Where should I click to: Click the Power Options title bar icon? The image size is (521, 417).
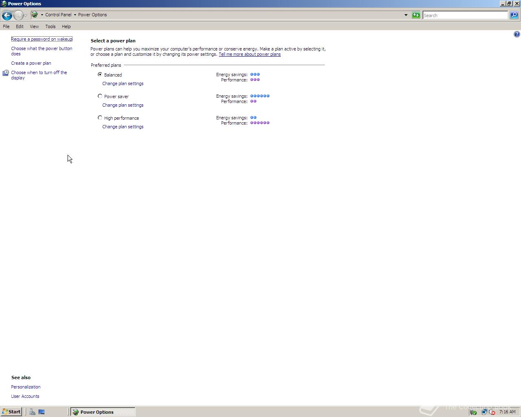click(x=4, y=4)
